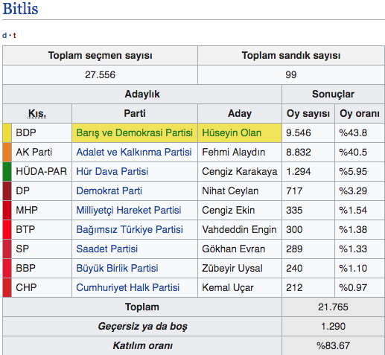The image size is (385, 355).
Task: Select candidate name Nihat Ceylan
Action: pyautogui.click(x=230, y=191)
